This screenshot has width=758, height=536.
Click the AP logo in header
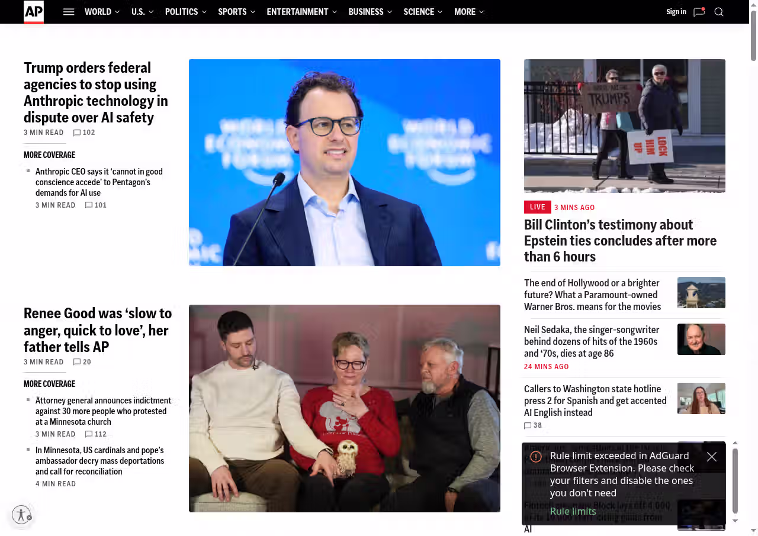pyautogui.click(x=34, y=12)
